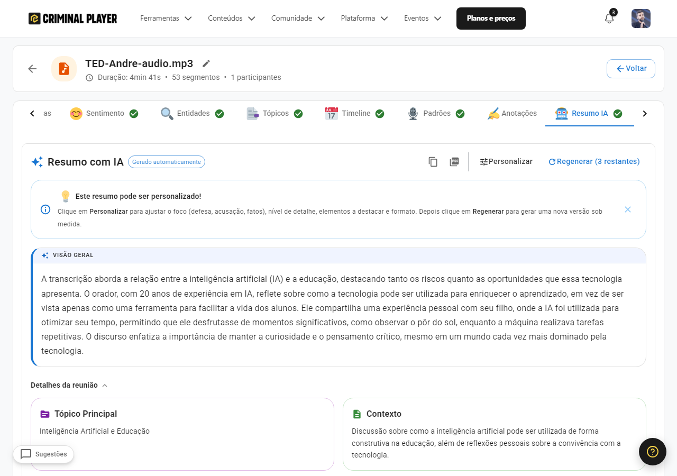Open the Eventos dropdown menu
This screenshot has width=677, height=476.
tap(423, 19)
